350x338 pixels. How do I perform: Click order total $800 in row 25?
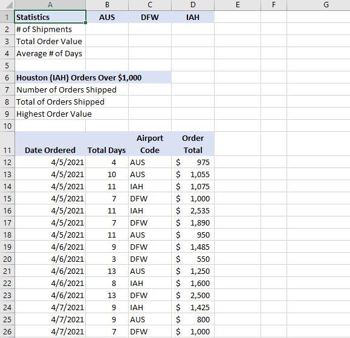point(193,319)
